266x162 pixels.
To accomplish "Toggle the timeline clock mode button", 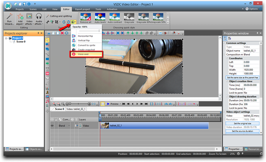I will coord(103,104).
